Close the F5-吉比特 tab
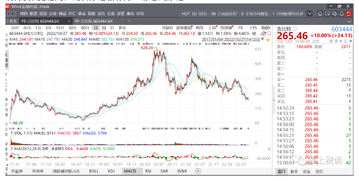This screenshot has height=181, width=359. (69, 21)
